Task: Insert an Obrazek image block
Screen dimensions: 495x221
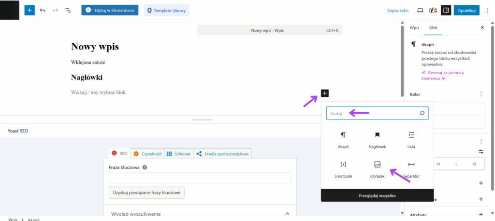Action: point(378,168)
